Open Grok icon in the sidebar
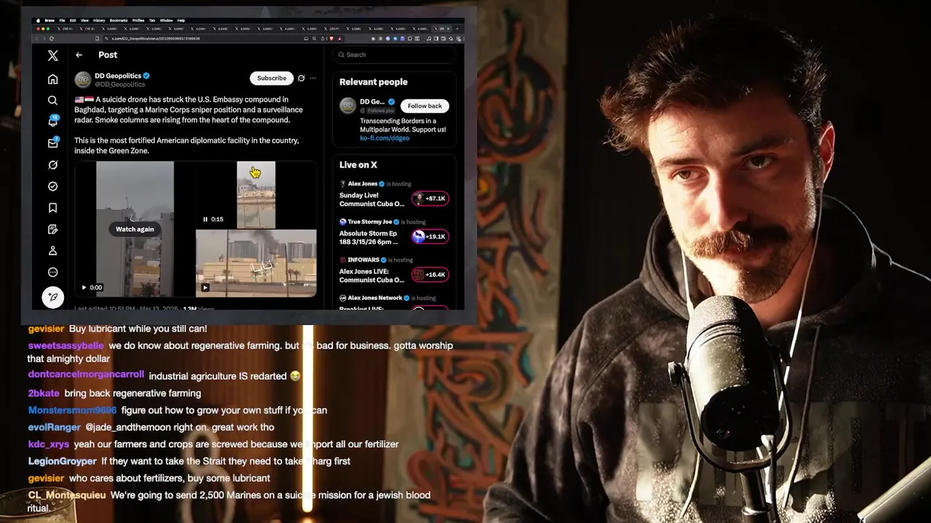The width and height of the screenshot is (931, 523). [53, 165]
